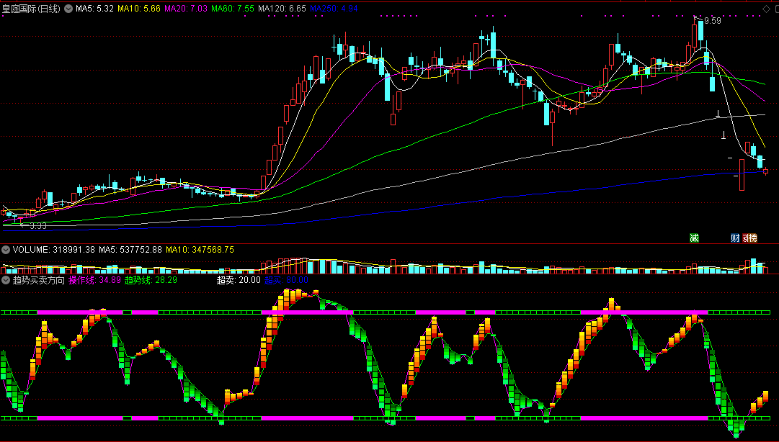Click the orange 榜 badge icon
Viewport: 779px width, 442px height.
(752, 238)
